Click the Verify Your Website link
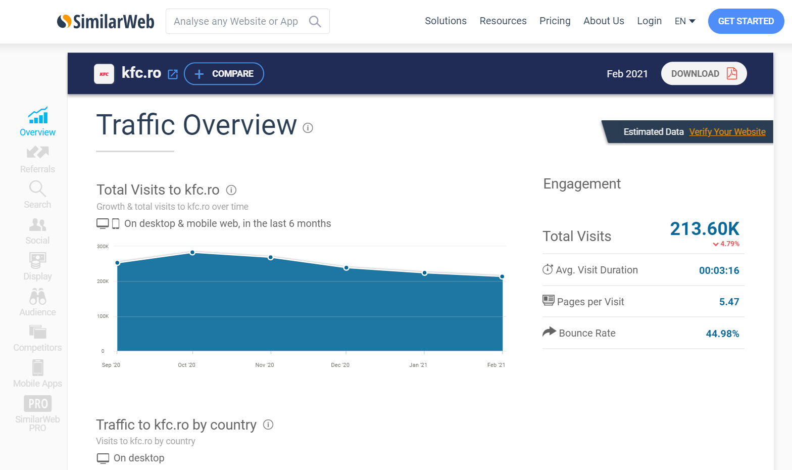 (x=727, y=132)
